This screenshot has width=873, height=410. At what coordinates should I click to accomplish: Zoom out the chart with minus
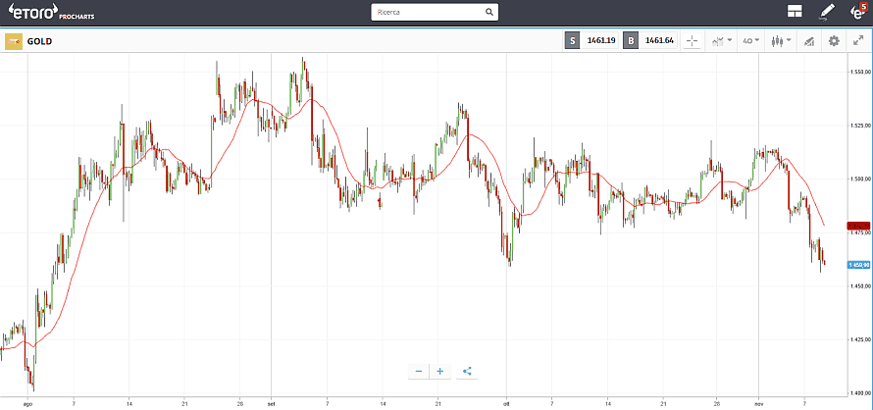pos(419,371)
